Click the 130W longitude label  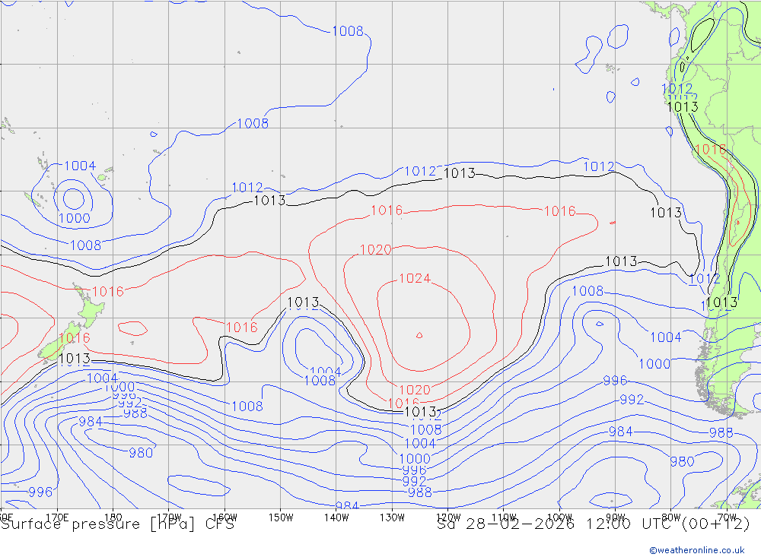pos(392,517)
